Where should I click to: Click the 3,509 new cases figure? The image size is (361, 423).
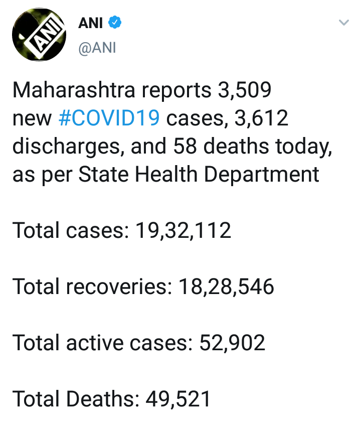244,91
